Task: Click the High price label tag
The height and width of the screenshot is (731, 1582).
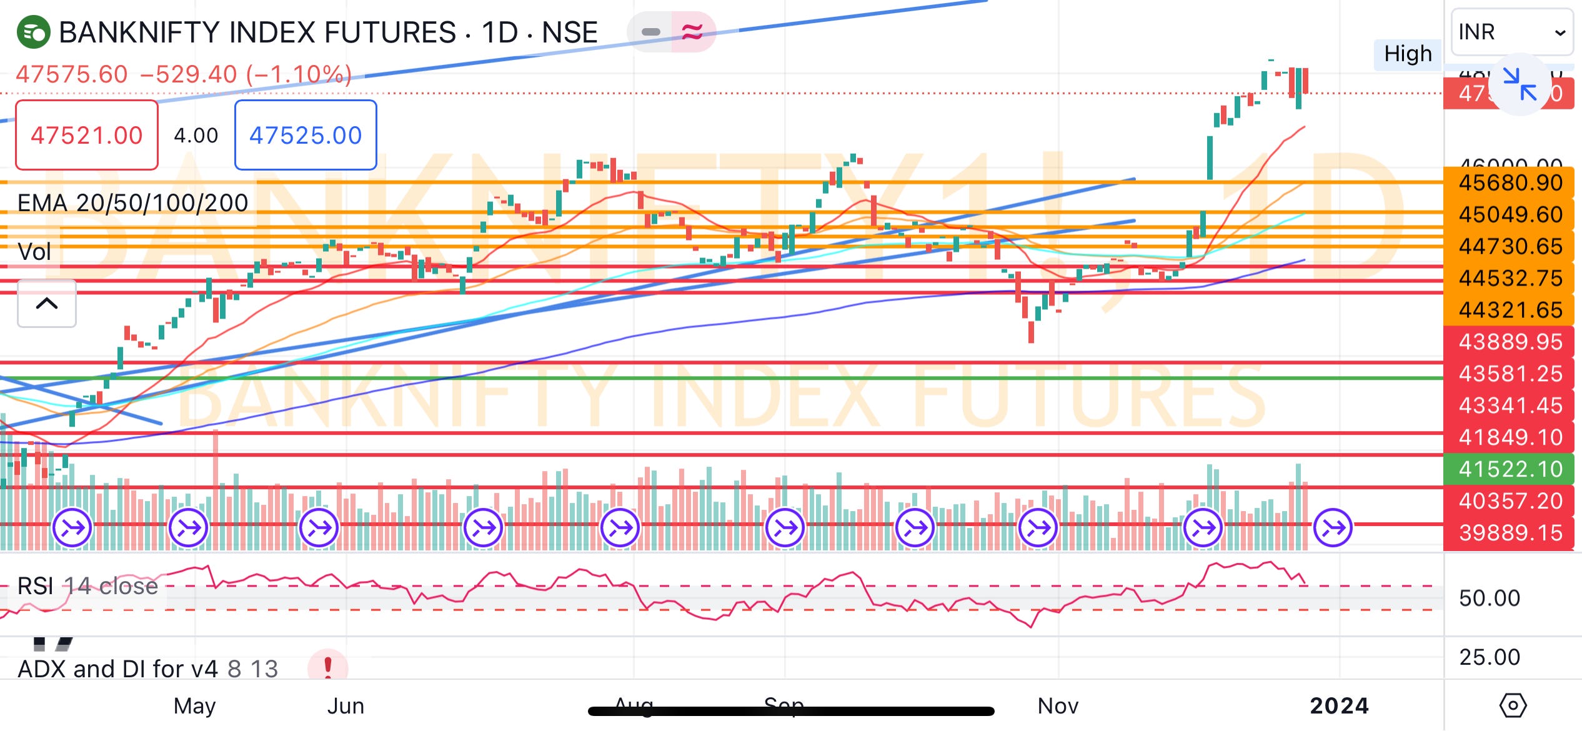Action: tap(1407, 54)
